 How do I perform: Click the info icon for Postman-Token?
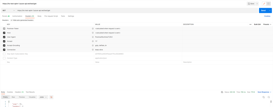[93, 29]
